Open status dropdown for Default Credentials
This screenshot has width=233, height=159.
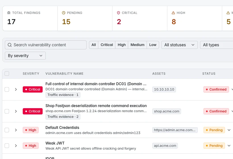pyautogui.click(x=229, y=130)
